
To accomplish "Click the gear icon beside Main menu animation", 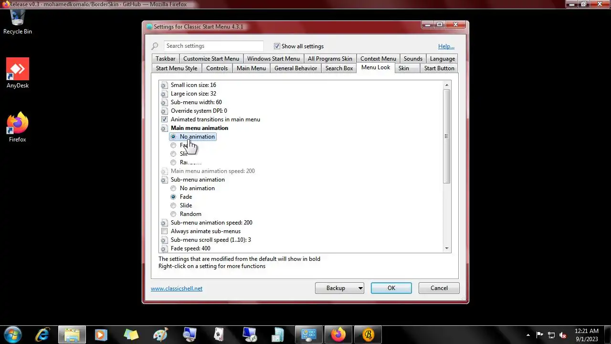I will (164, 128).
